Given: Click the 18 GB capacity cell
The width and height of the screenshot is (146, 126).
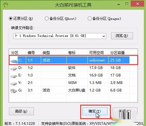Looking at the screenshot, I should click(115, 68).
